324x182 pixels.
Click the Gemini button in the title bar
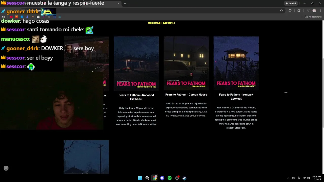(x=291, y=4)
